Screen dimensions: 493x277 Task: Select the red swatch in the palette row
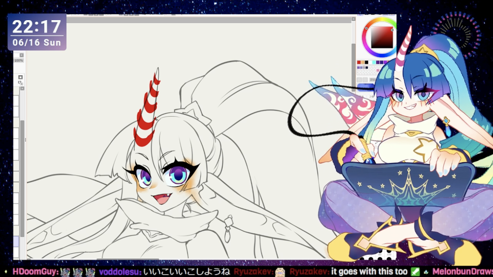coord(359,62)
